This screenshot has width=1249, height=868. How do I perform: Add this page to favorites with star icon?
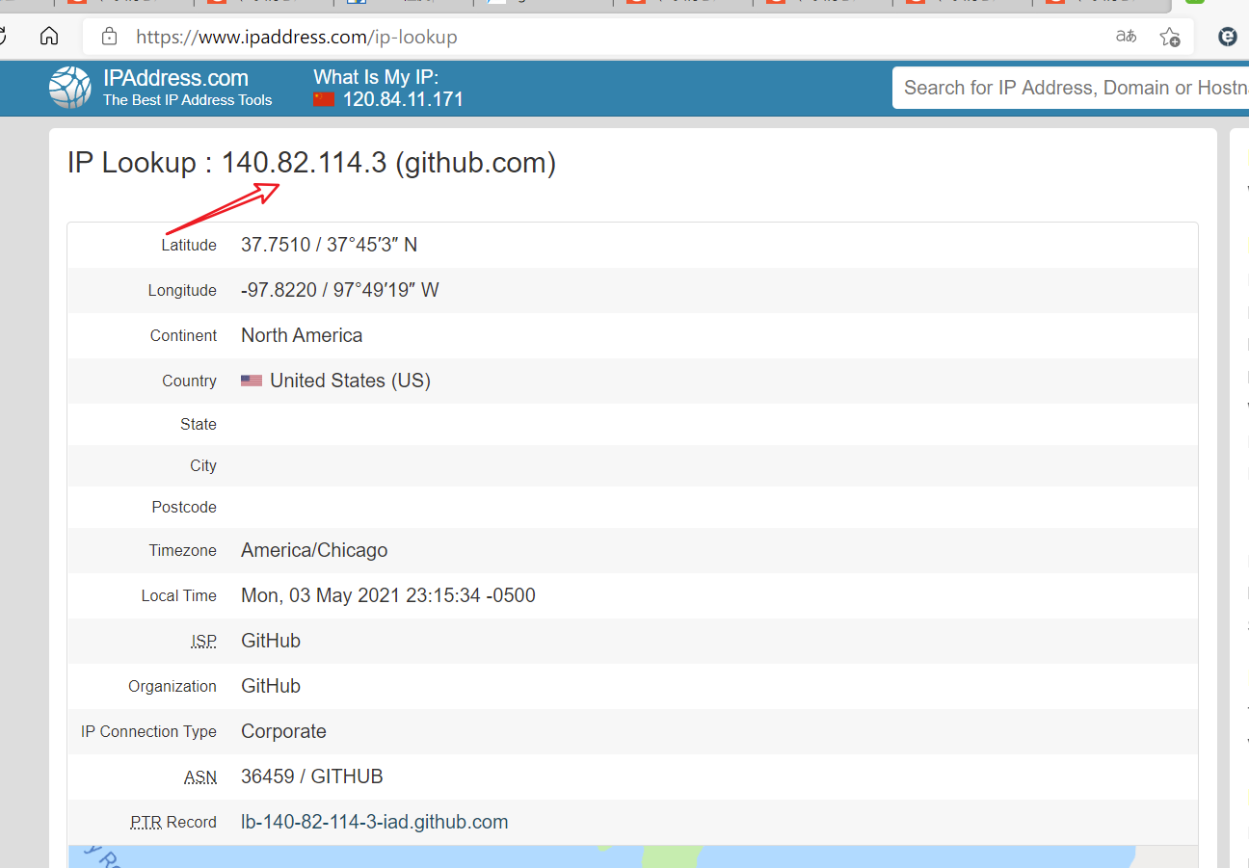tap(1170, 37)
